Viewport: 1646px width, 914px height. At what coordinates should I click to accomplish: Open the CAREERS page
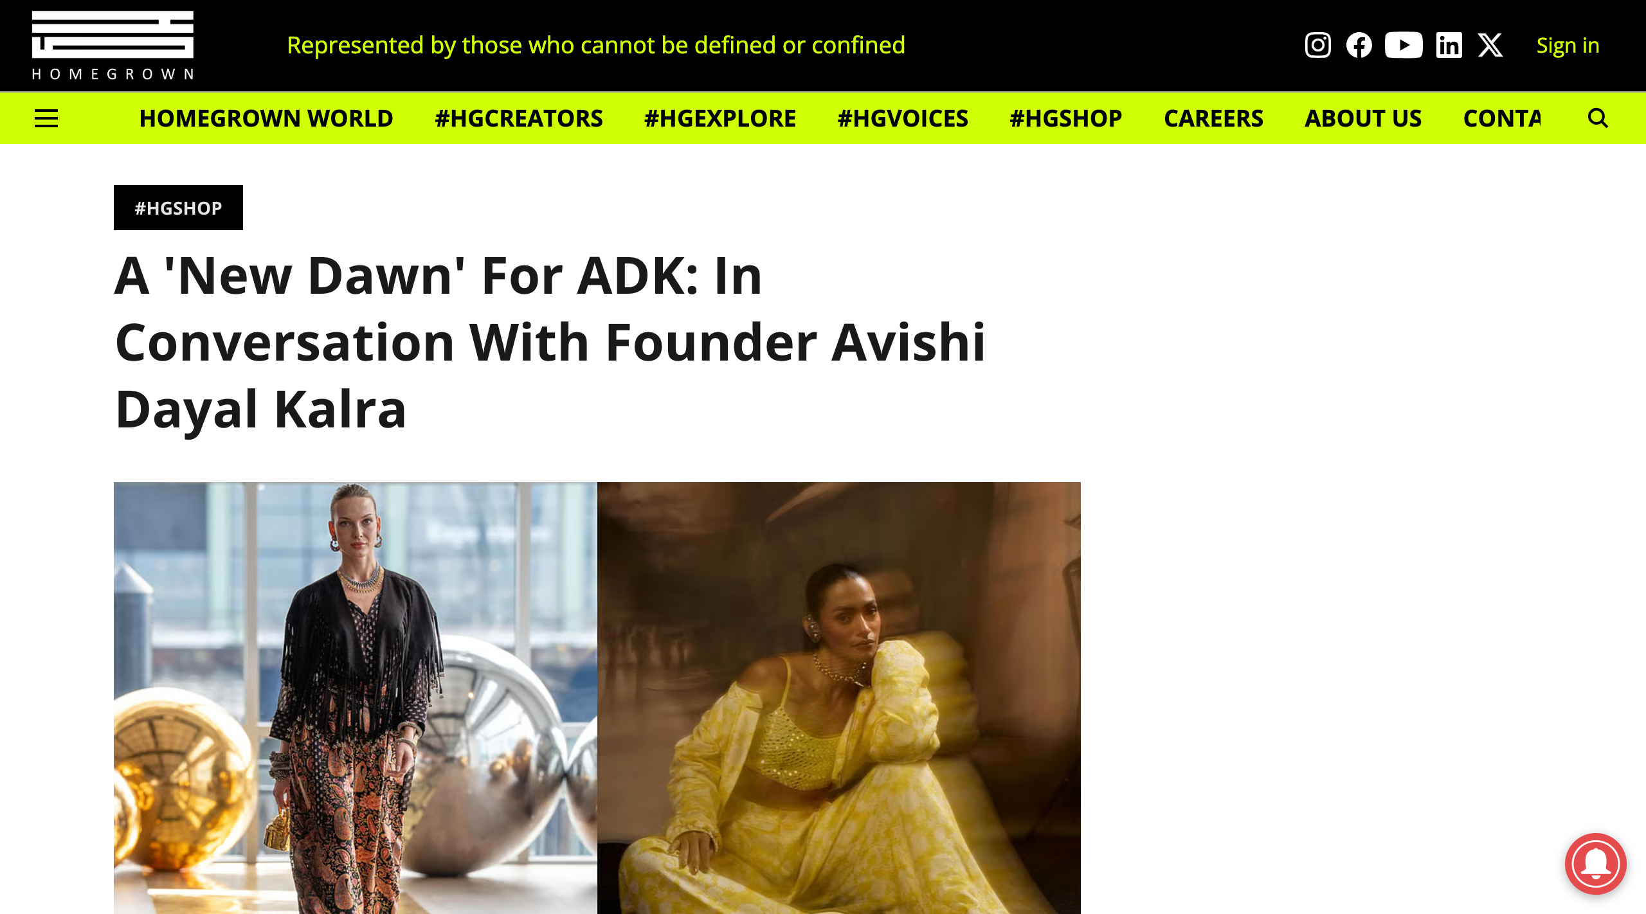pyautogui.click(x=1213, y=118)
